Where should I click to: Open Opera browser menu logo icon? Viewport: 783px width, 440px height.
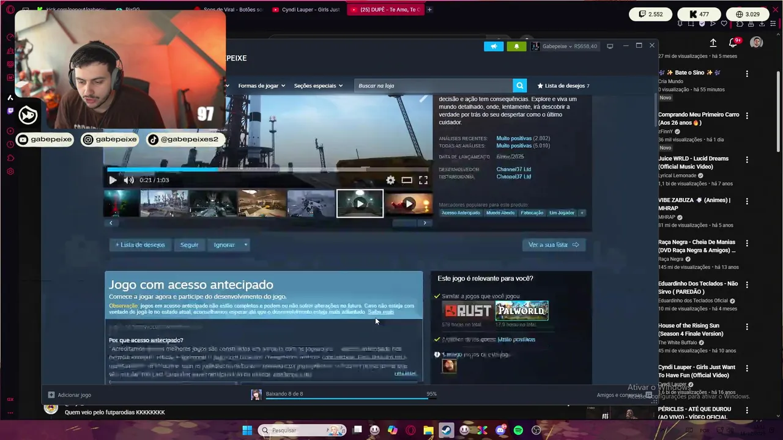(10, 10)
